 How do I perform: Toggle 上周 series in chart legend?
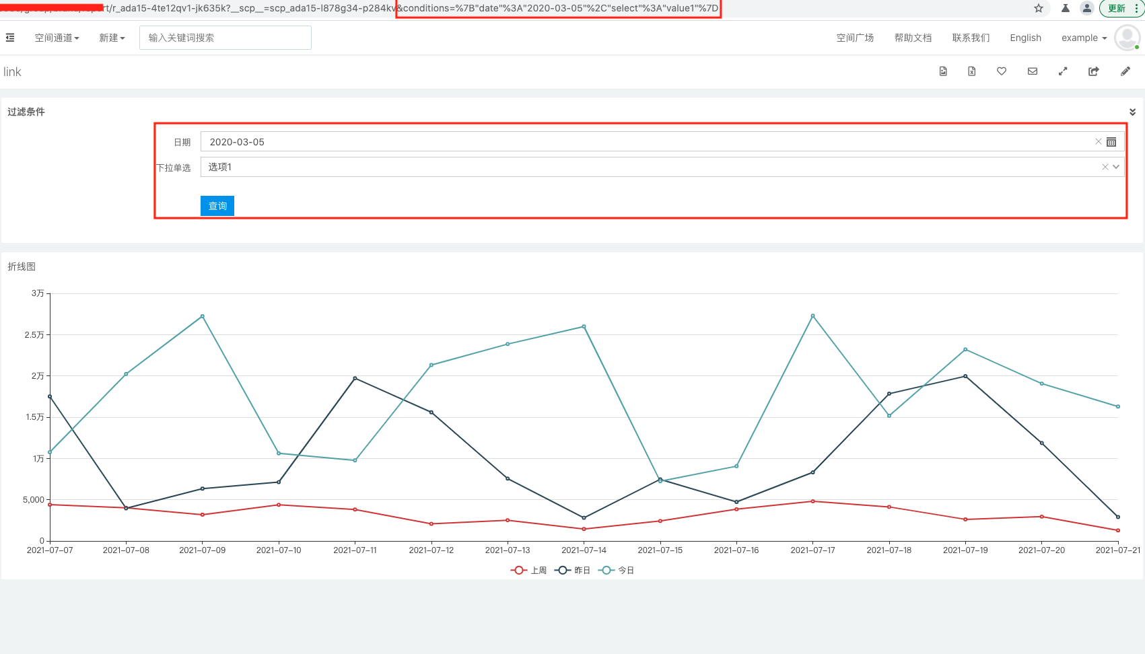click(528, 570)
